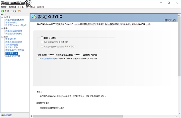Viewport: 181px width, 118px height.
Task: Maximize the NVIDIA control panel window
Action: coord(169,3)
